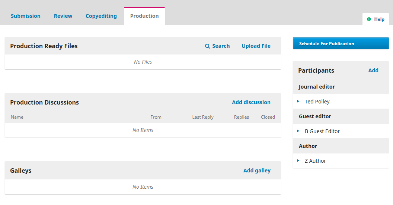Expand Ted Polley participant details
The width and height of the screenshot is (393, 205).
298,101
